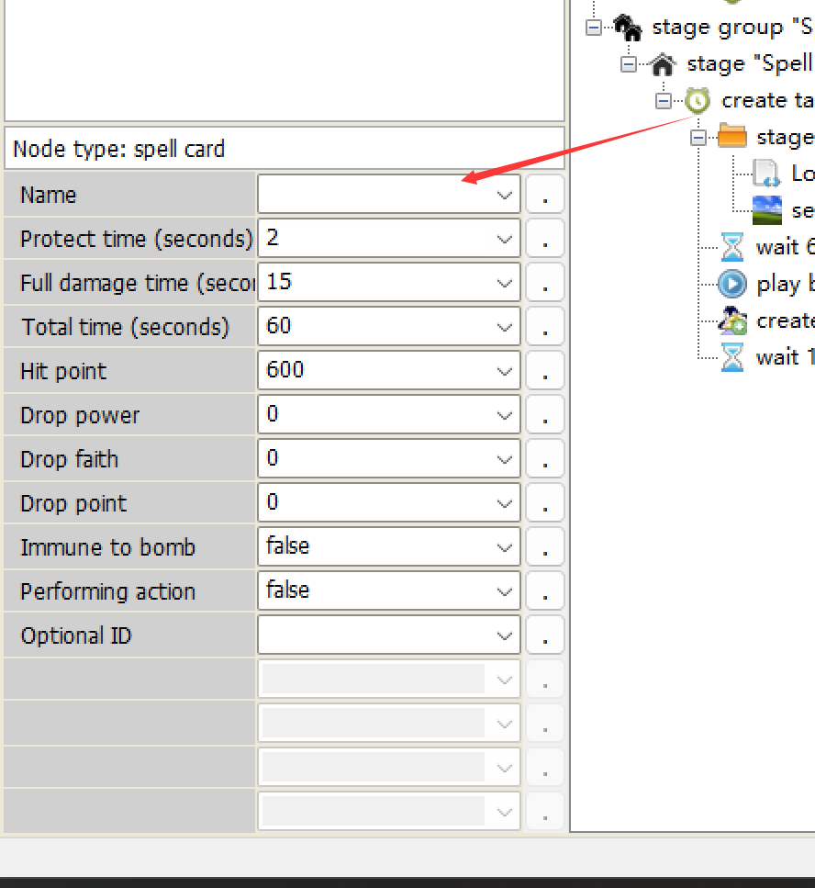
Task: Select the stage group node's double-house icon
Action: coord(629,28)
